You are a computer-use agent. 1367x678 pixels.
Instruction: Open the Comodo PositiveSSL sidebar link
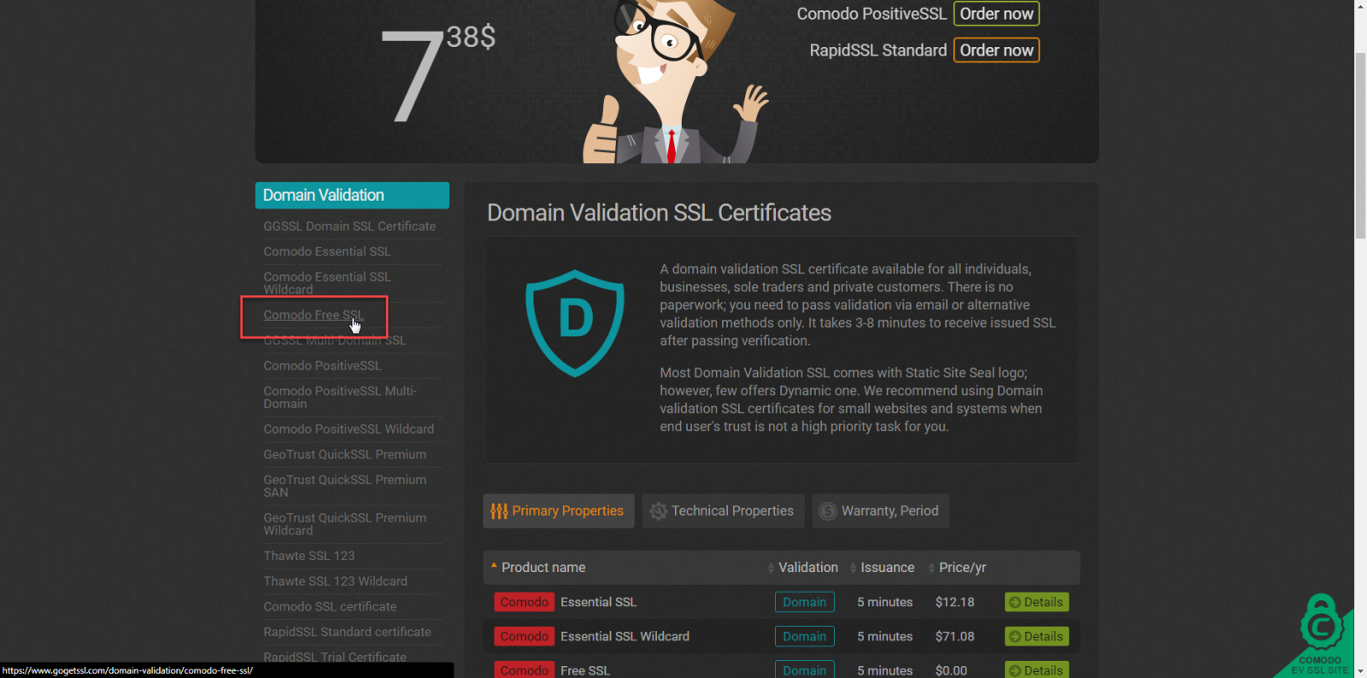coord(322,365)
